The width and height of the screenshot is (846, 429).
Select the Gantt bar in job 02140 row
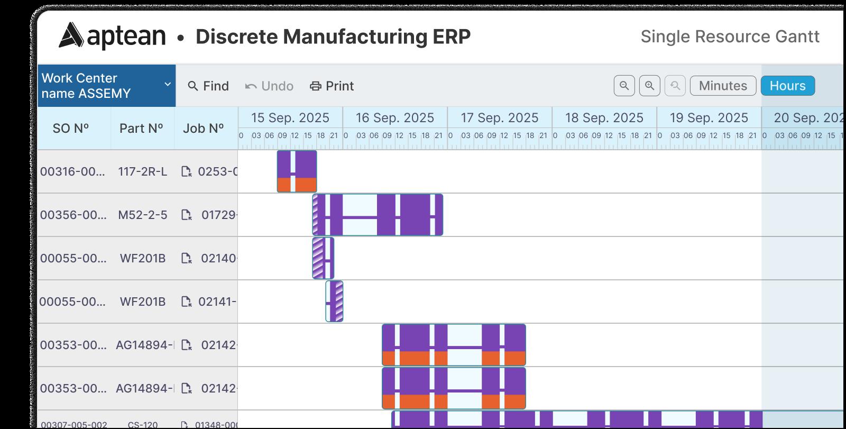point(323,258)
